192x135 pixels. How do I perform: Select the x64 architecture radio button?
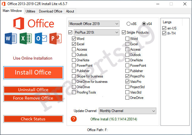pos(144,24)
